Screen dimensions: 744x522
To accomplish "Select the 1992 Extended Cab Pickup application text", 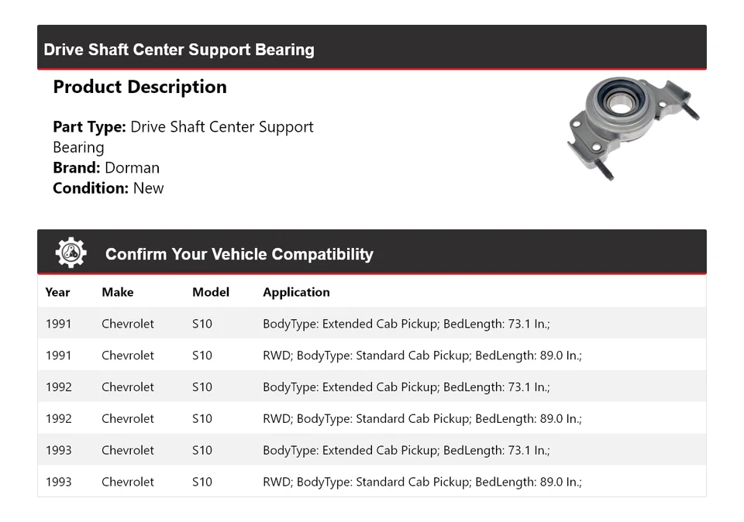I will [406, 387].
